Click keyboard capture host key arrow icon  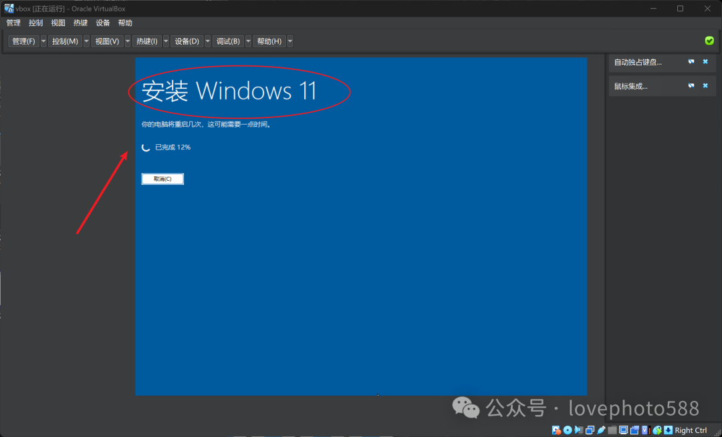click(x=668, y=430)
